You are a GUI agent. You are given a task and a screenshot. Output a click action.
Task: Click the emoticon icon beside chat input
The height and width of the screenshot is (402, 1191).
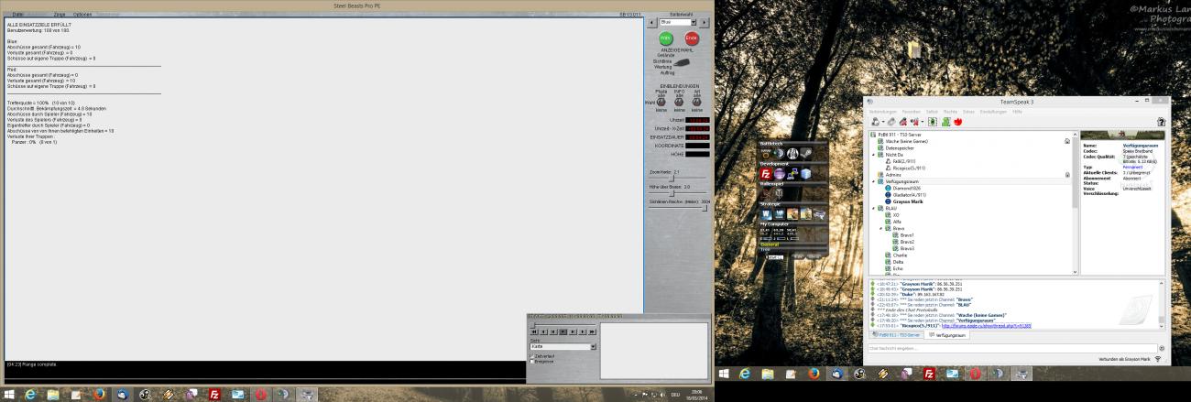point(1162,348)
